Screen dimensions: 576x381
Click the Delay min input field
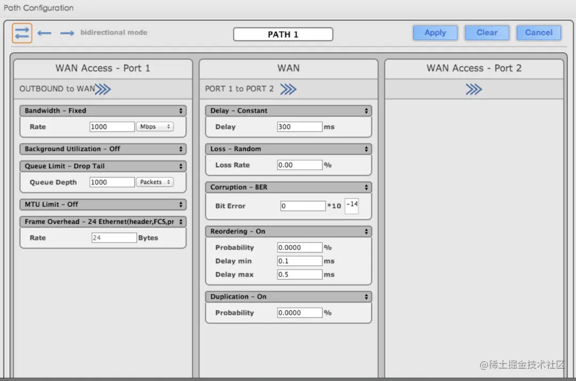300,261
